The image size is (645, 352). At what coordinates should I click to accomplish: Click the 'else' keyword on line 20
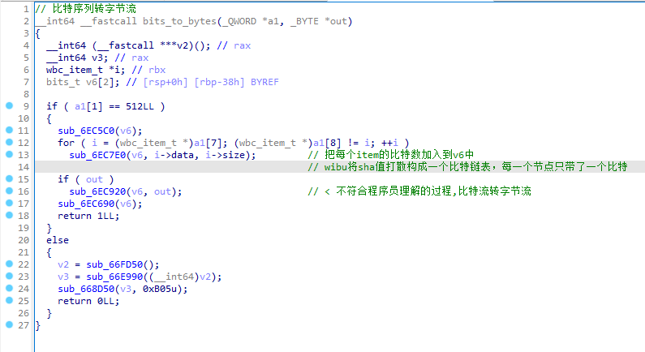58,240
